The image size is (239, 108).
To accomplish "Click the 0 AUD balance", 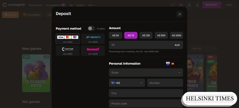I will (x=229, y=5).
